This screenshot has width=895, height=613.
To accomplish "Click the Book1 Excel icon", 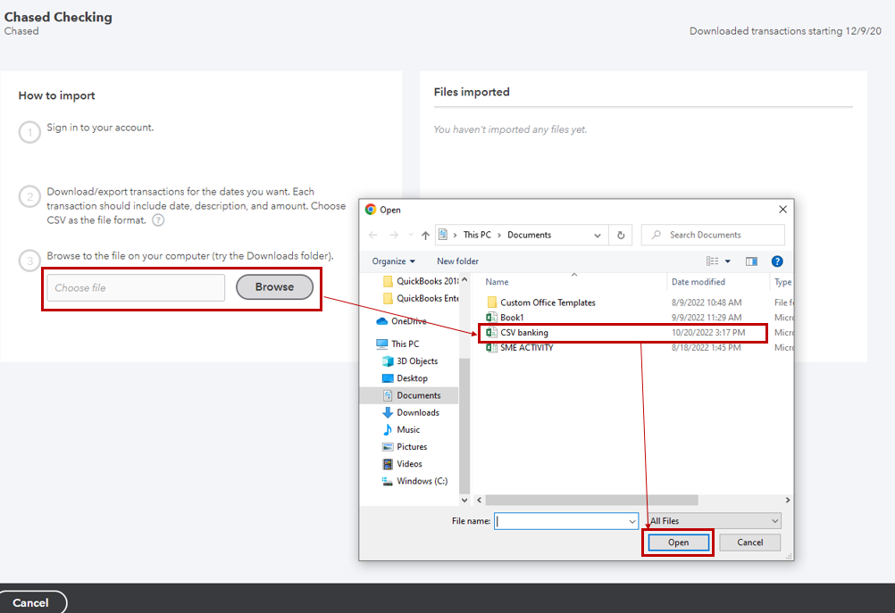I will tap(491, 317).
